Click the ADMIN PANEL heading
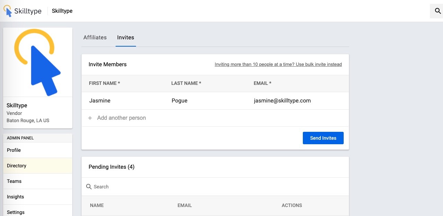Viewport: 443px width, 216px height. 20,138
